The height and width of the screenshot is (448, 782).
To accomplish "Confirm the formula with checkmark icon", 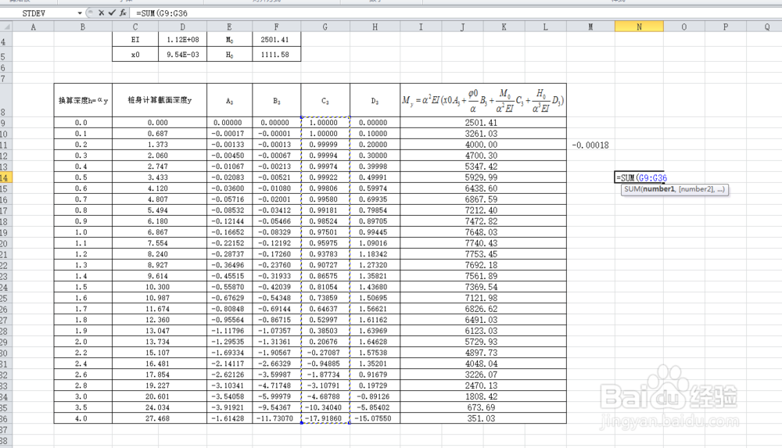I will click(112, 13).
